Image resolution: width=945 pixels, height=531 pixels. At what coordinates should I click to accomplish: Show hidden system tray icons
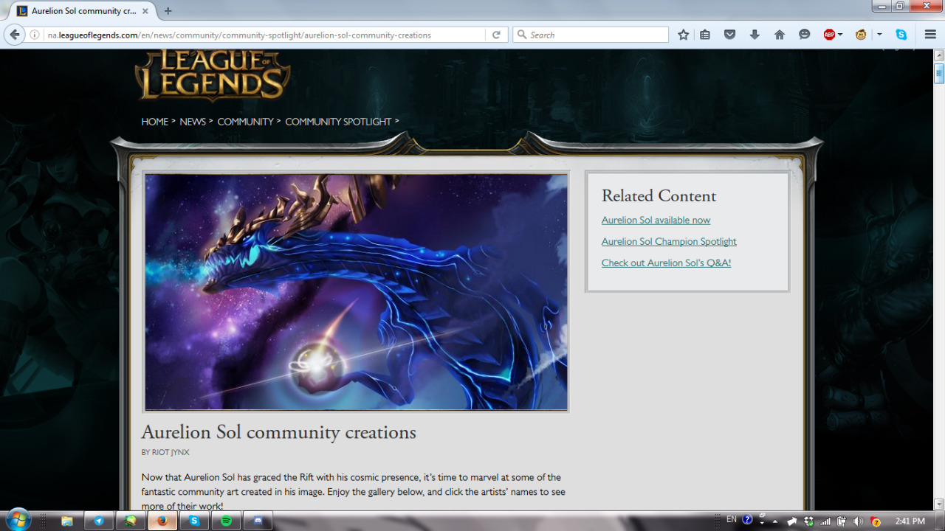coord(776,521)
